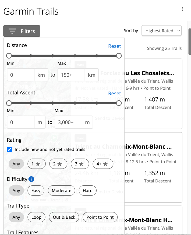Filter by Moderate difficulty
This screenshot has height=235, width=191.
[x=61, y=190]
